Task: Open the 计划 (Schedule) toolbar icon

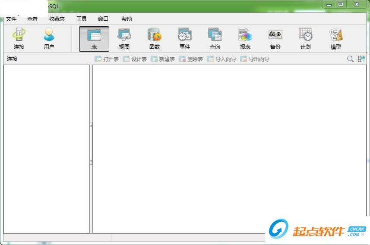Action: pos(305,39)
